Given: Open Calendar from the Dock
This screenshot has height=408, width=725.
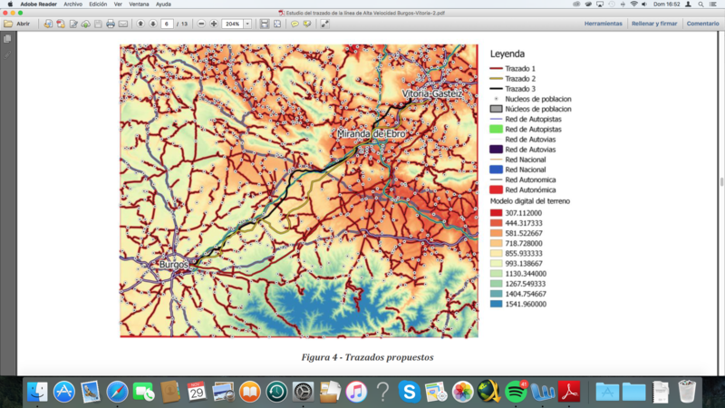Looking at the screenshot, I should click(x=197, y=392).
